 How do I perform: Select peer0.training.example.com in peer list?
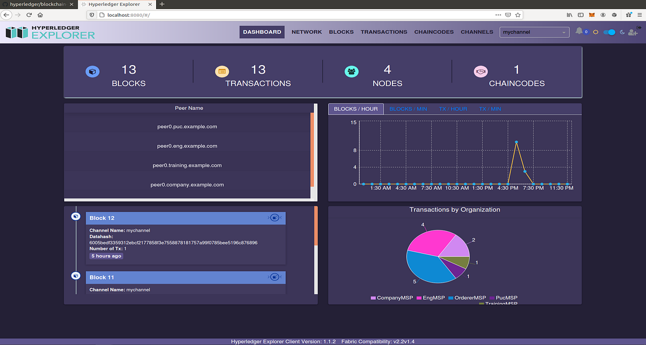[x=187, y=165]
